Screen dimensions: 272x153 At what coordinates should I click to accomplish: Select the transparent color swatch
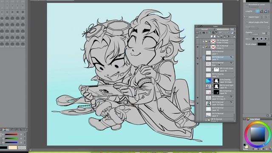tap(22, 147)
